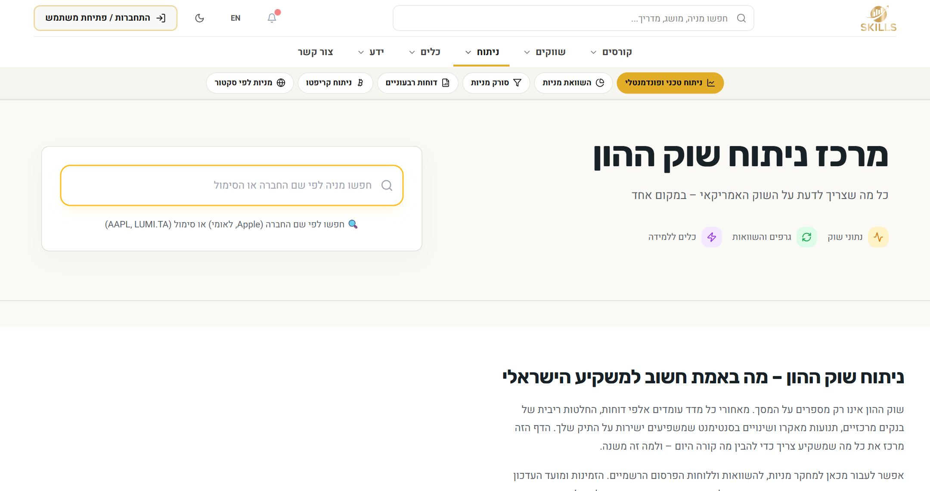Click the magnifier icon in top search bar
The width and height of the screenshot is (930, 491).
click(741, 18)
